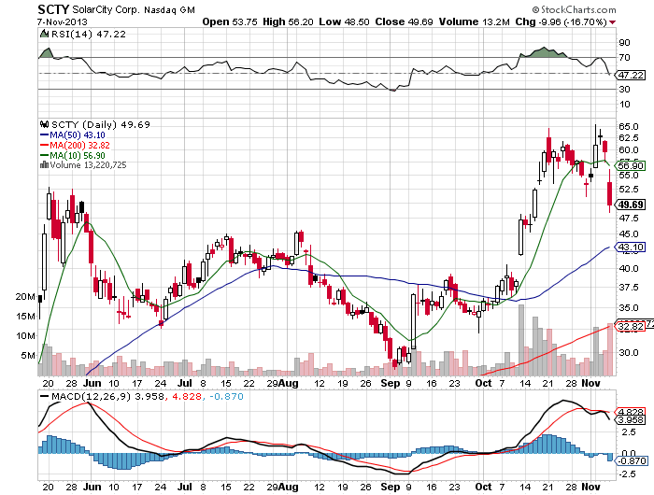Click the boxed 43.10 price axis tag

[x=631, y=247]
